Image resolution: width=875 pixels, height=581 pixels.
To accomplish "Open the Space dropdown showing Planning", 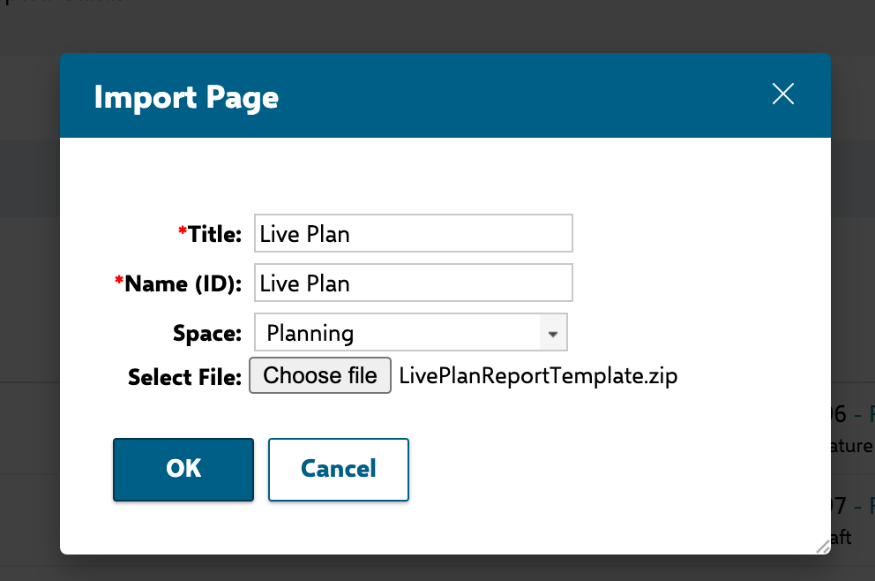I will click(411, 332).
